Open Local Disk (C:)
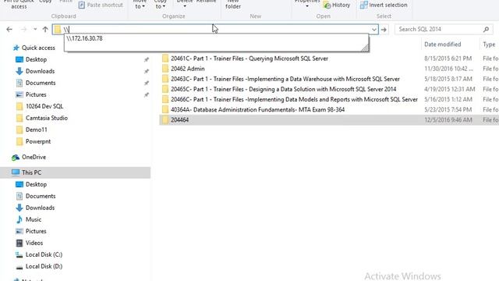 [44, 254]
